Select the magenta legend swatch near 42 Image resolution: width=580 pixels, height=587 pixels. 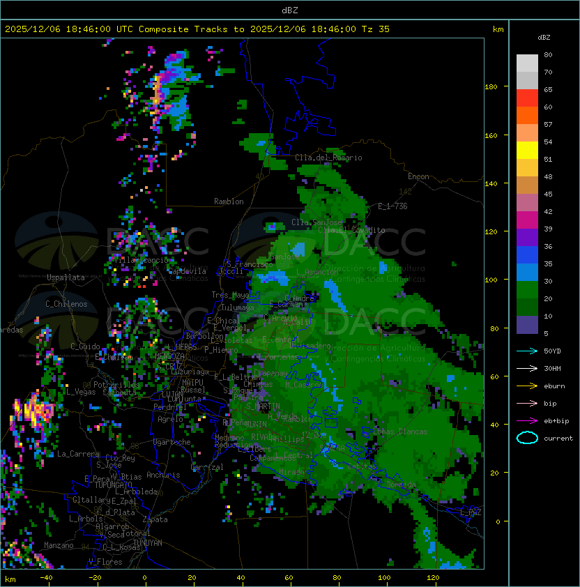pyautogui.click(x=527, y=220)
